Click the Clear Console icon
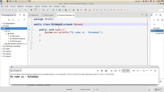The image size is (164, 92). tap(111, 71)
